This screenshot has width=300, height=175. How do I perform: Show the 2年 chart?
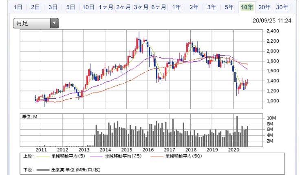[194, 7]
